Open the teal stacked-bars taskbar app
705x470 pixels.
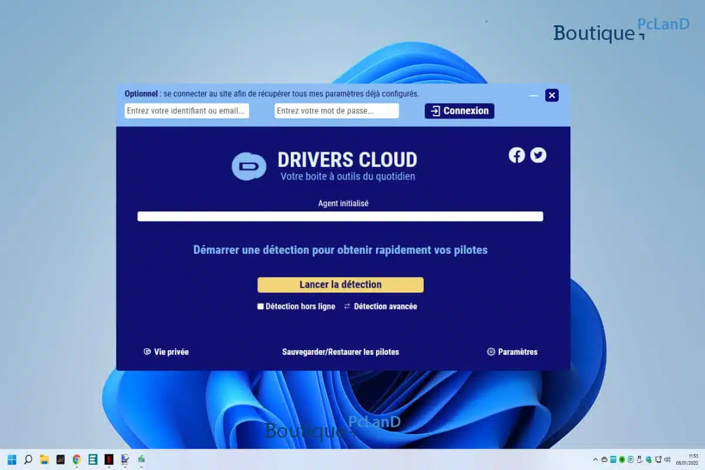[92, 459]
